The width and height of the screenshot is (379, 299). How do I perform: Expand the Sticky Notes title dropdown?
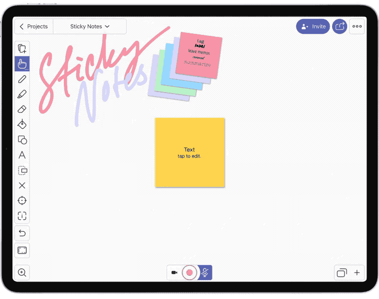90,26
